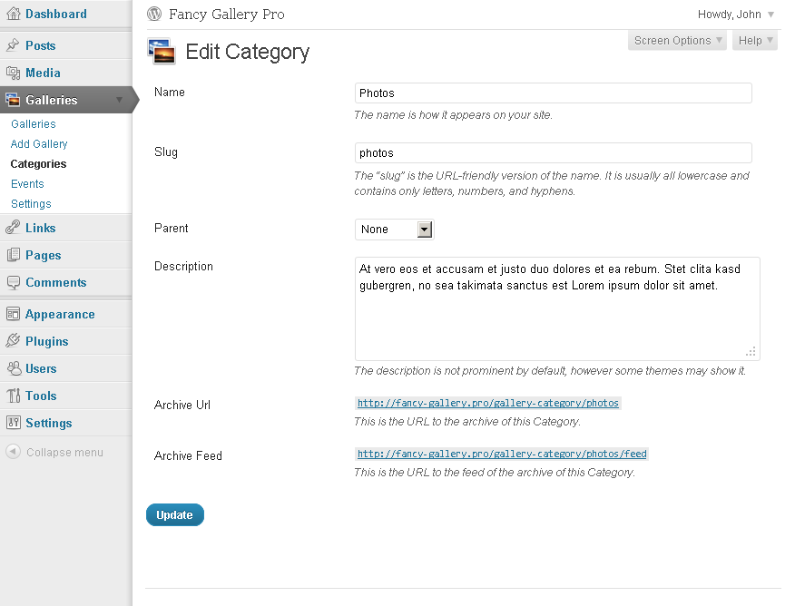Open the Events submenu item
The height and width of the screenshot is (606, 795).
[27, 183]
